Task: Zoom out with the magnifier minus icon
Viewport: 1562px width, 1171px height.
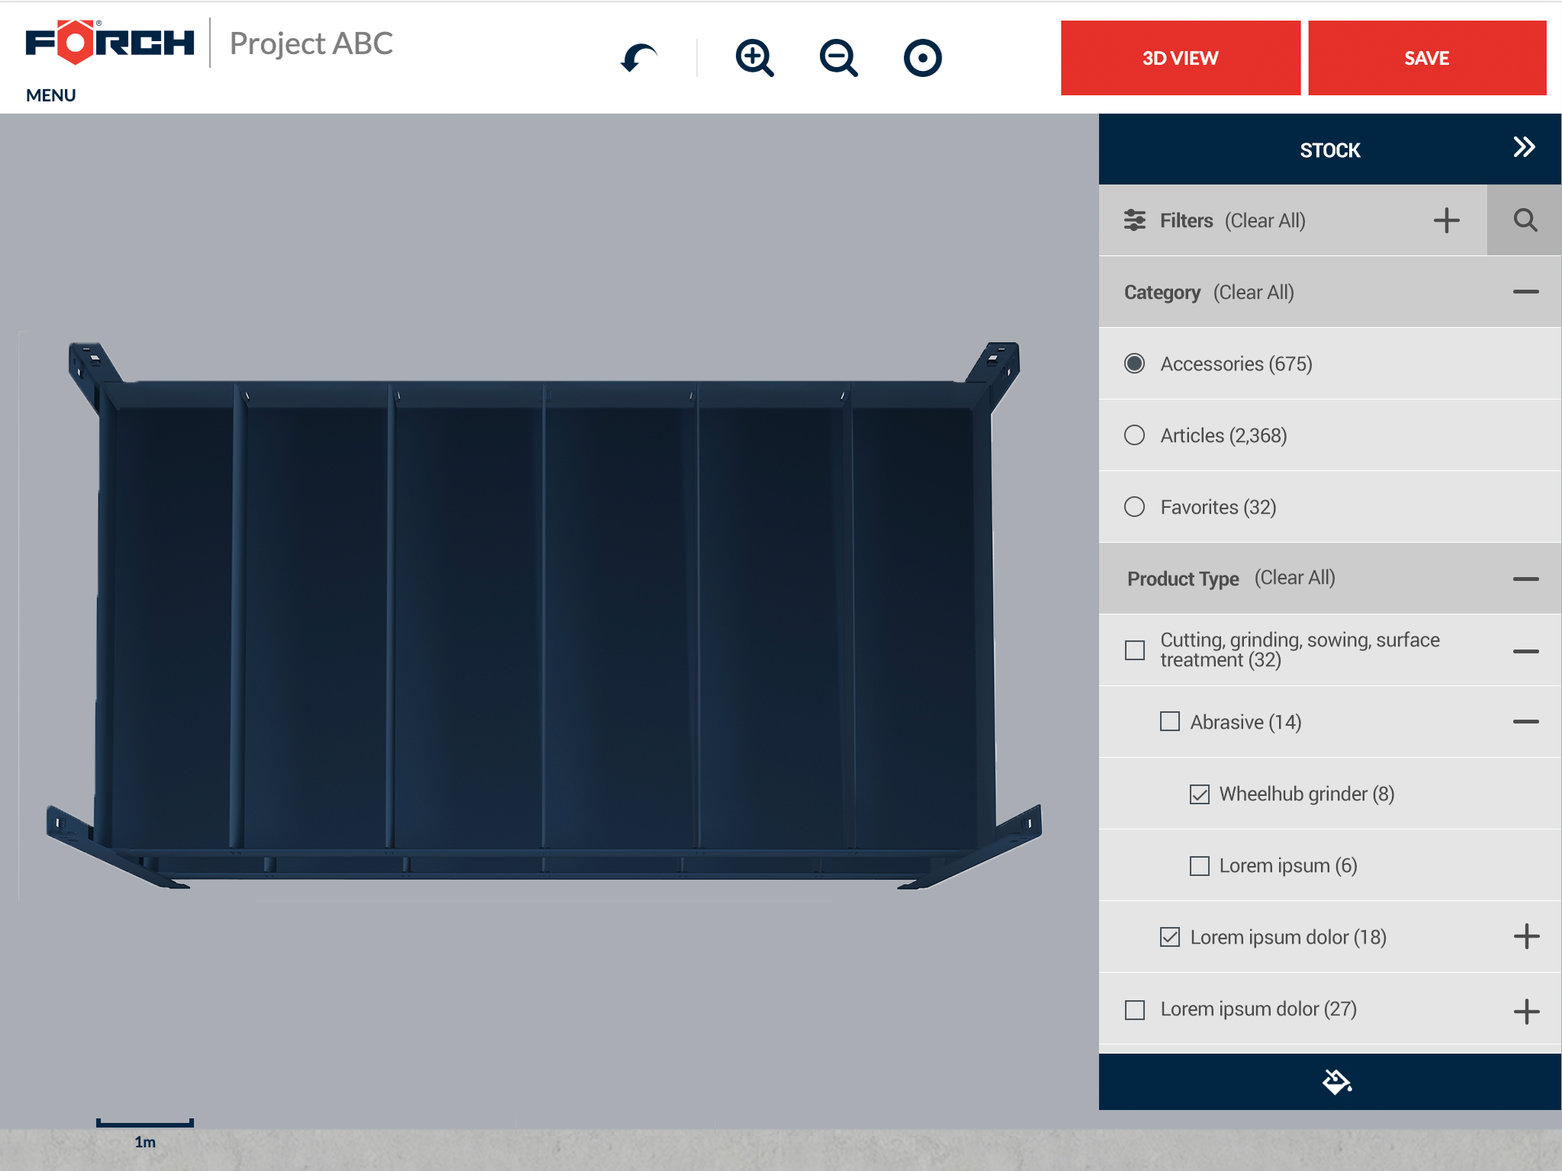Action: [x=838, y=58]
